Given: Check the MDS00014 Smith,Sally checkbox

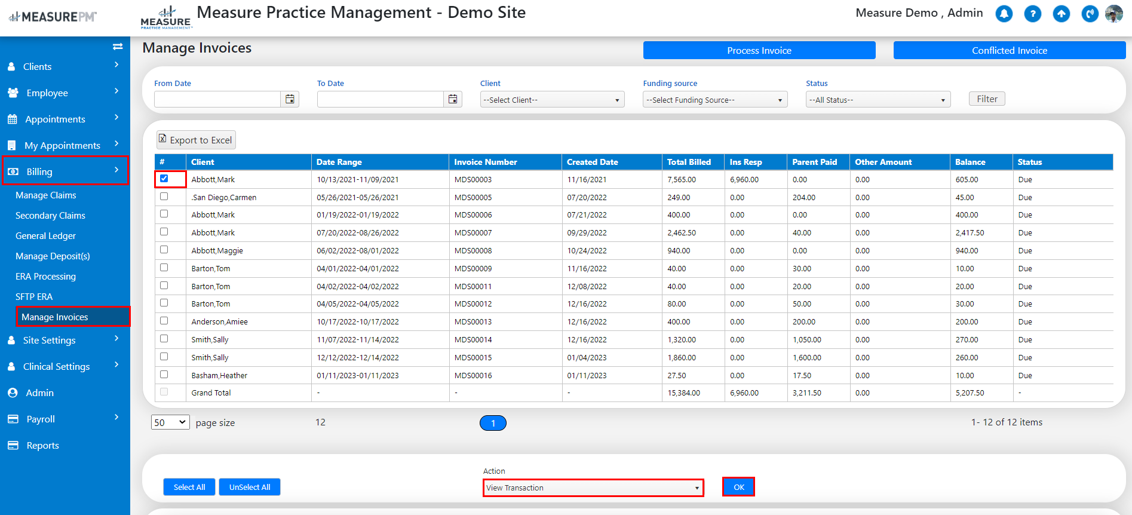Looking at the screenshot, I should [164, 338].
